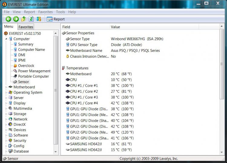
Task: Open the Report wizard from toolbar
Action: pyautogui.click(x=56, y=19)
